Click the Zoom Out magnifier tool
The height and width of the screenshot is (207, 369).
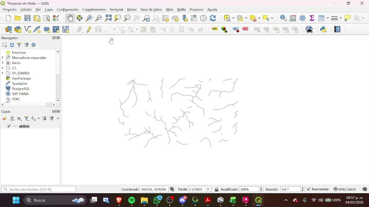pyautogui.click(x=99, y=18)
